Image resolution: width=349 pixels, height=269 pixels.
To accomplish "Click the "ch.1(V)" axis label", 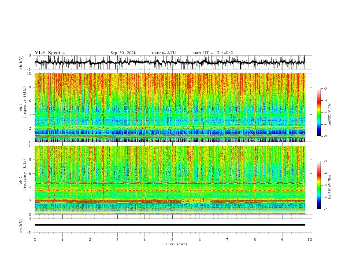I will tap(21, 62).
